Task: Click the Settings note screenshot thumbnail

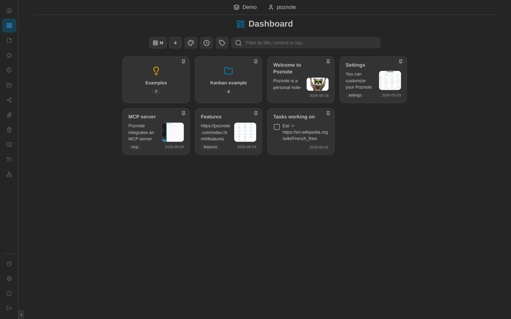Action: 390,81
